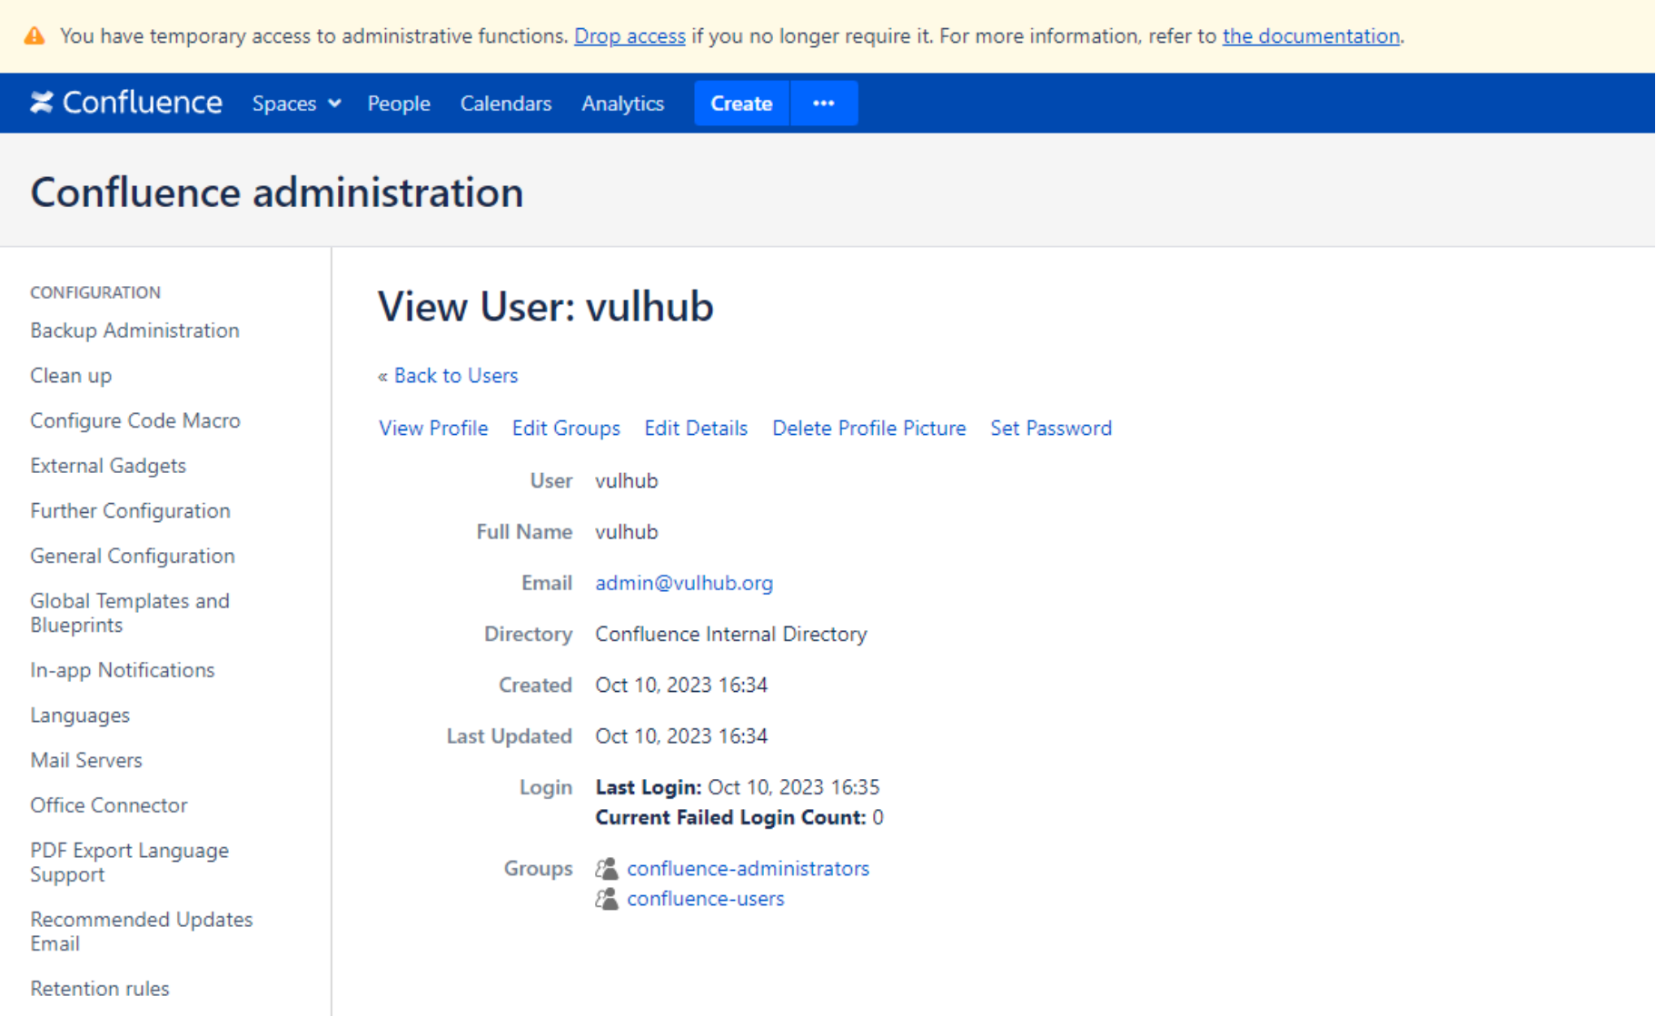Open Edit Groups for vulhub

(x=565, y=429)
